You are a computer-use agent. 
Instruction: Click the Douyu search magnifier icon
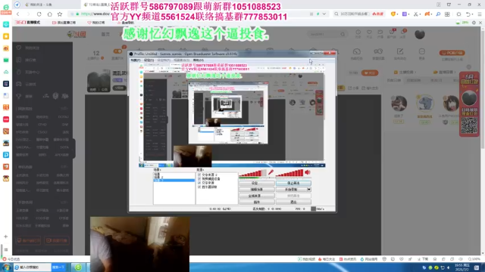pos(343,34)
